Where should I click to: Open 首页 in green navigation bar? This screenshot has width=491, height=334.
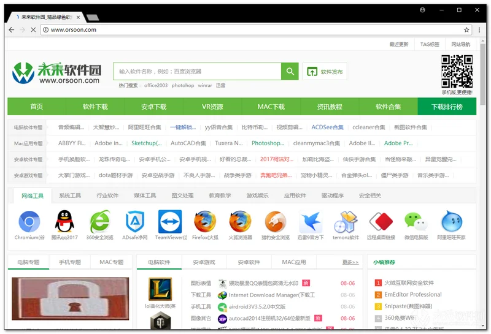[x=37, y=107]
